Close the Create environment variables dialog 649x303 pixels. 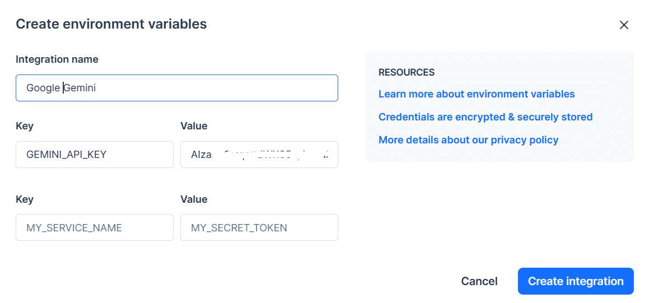point(624,25)
